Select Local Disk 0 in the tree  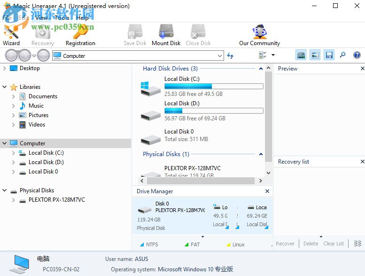pyautogui.click(x=43, y=172)
